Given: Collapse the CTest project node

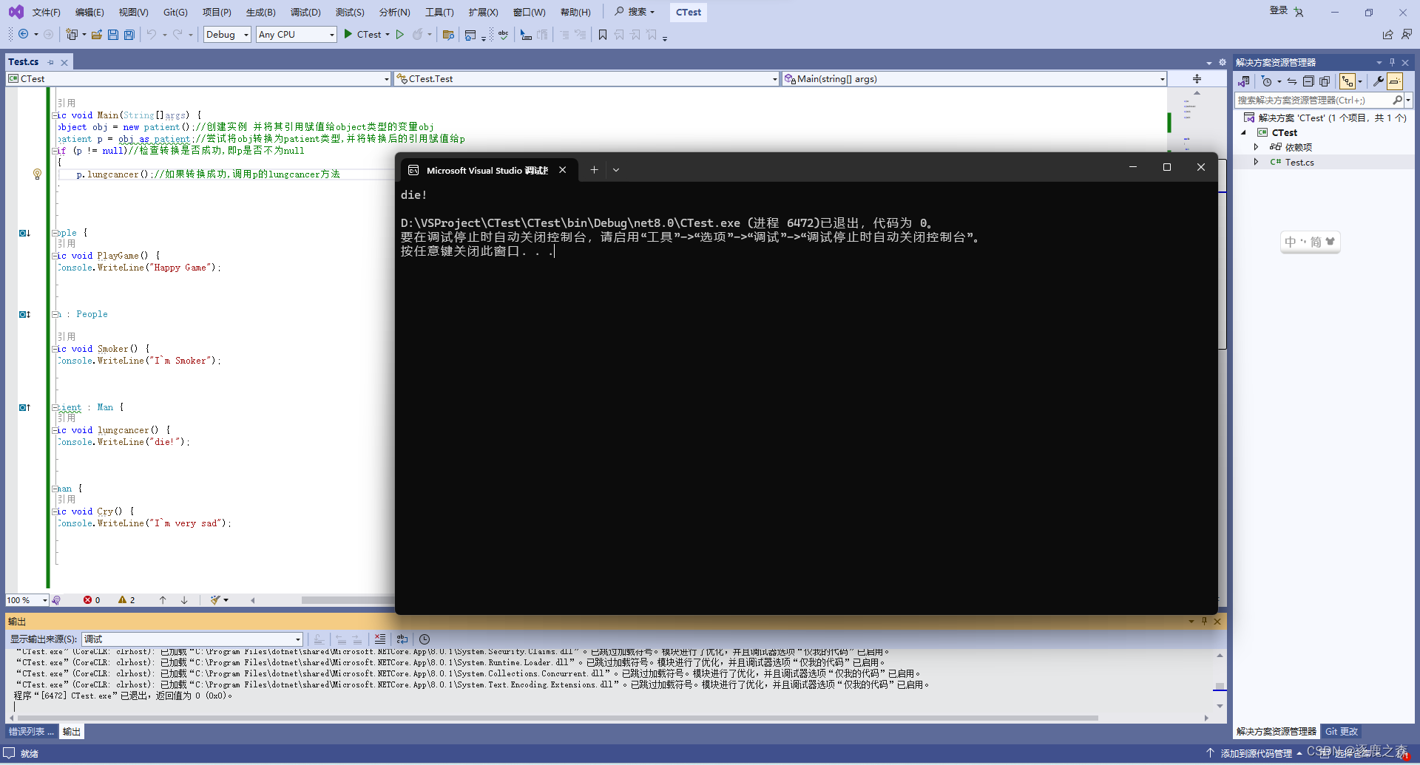Looking at the screenshot, I should click(x=1244, y=133).
